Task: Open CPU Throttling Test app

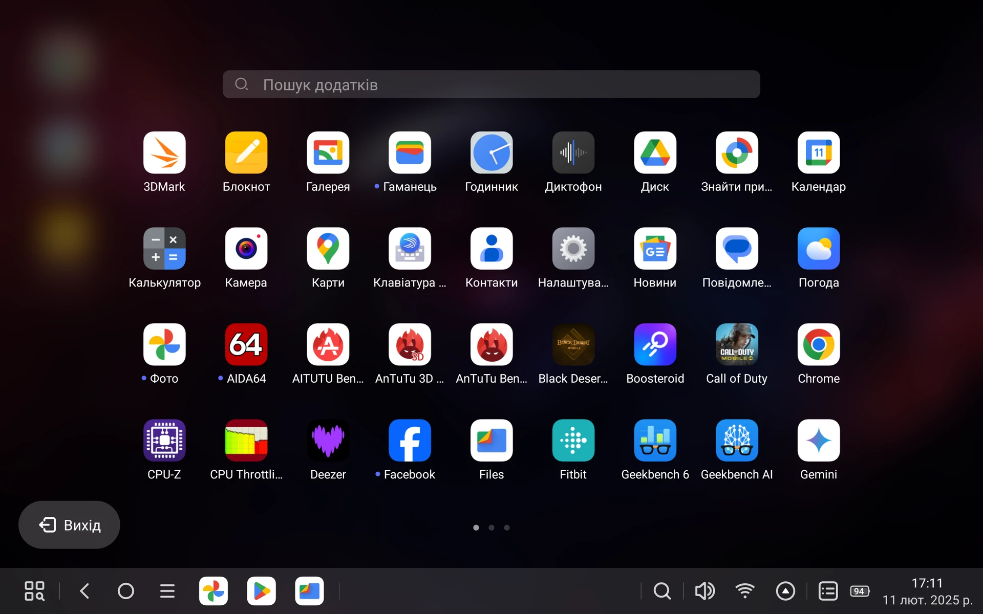Action: (246, 440)
